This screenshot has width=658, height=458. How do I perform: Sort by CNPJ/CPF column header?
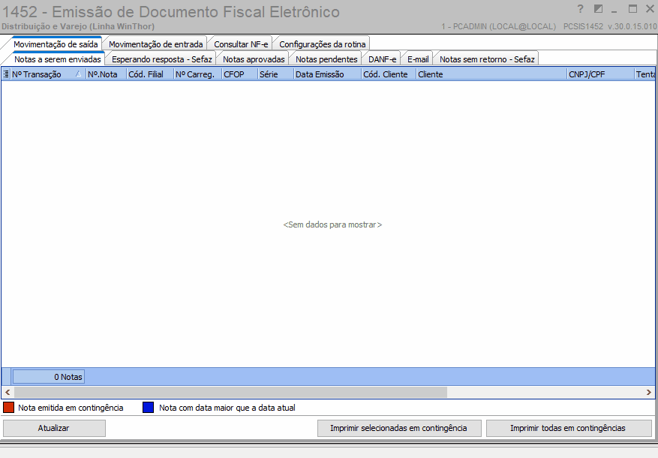(x=600, y=74)
